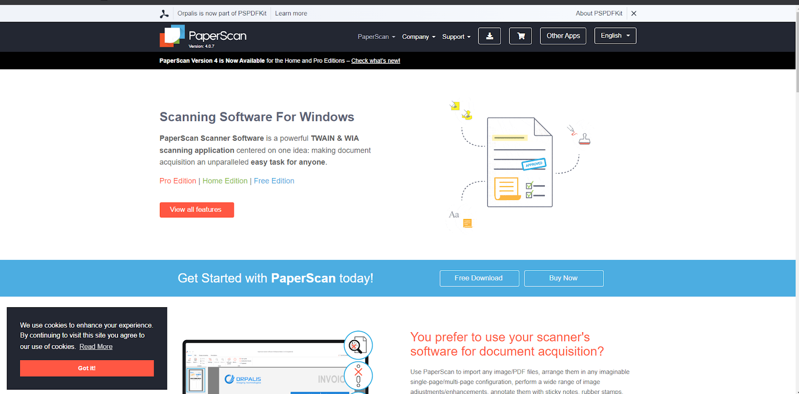Click the 'Version: 4.0.7' label
The image size is (799, 394).
[201, 46]
